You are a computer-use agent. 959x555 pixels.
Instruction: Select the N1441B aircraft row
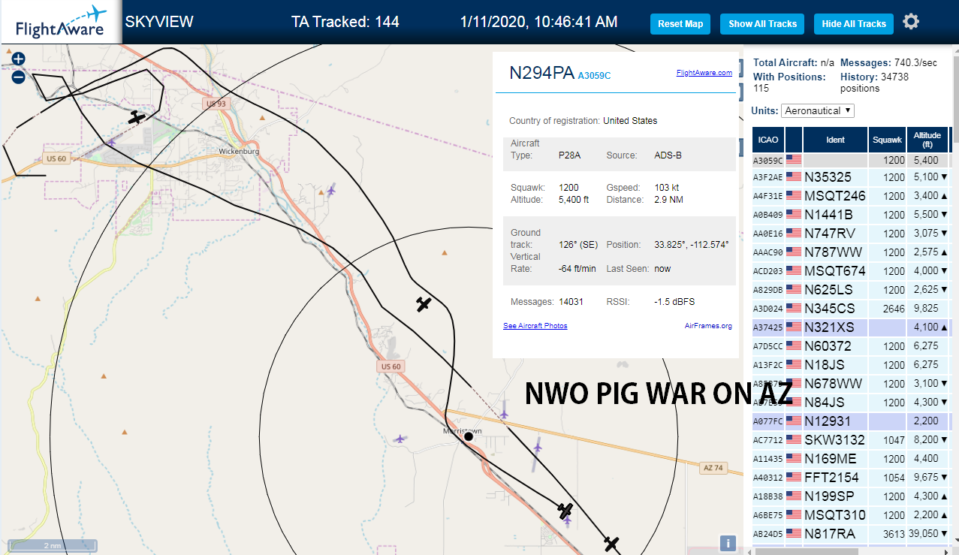point(852,215)
